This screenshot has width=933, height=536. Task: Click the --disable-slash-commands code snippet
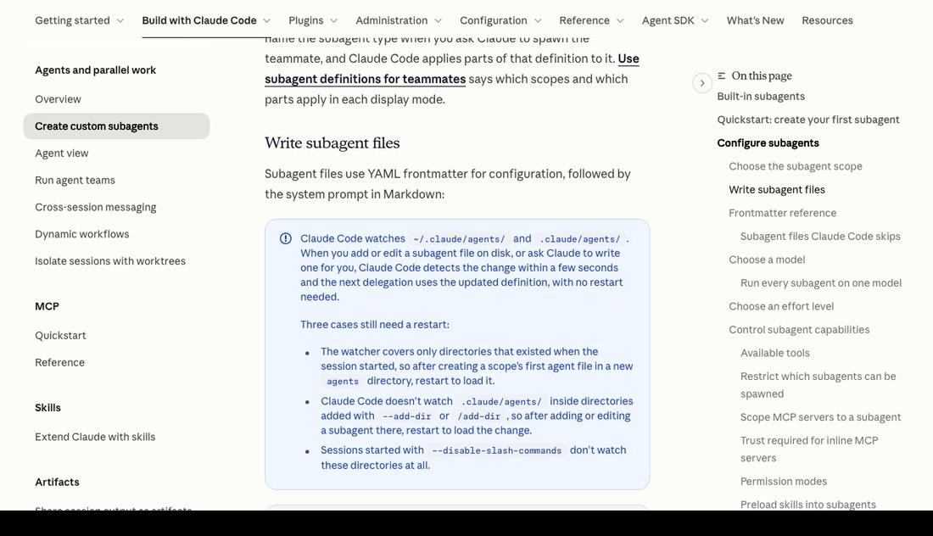(496, 450)
